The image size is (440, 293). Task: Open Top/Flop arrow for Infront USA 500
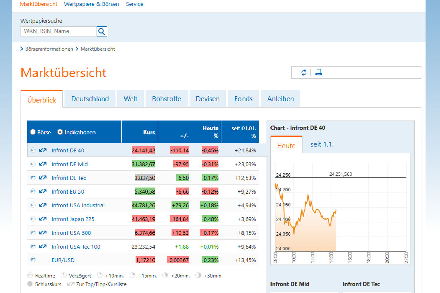coord(43,233)
